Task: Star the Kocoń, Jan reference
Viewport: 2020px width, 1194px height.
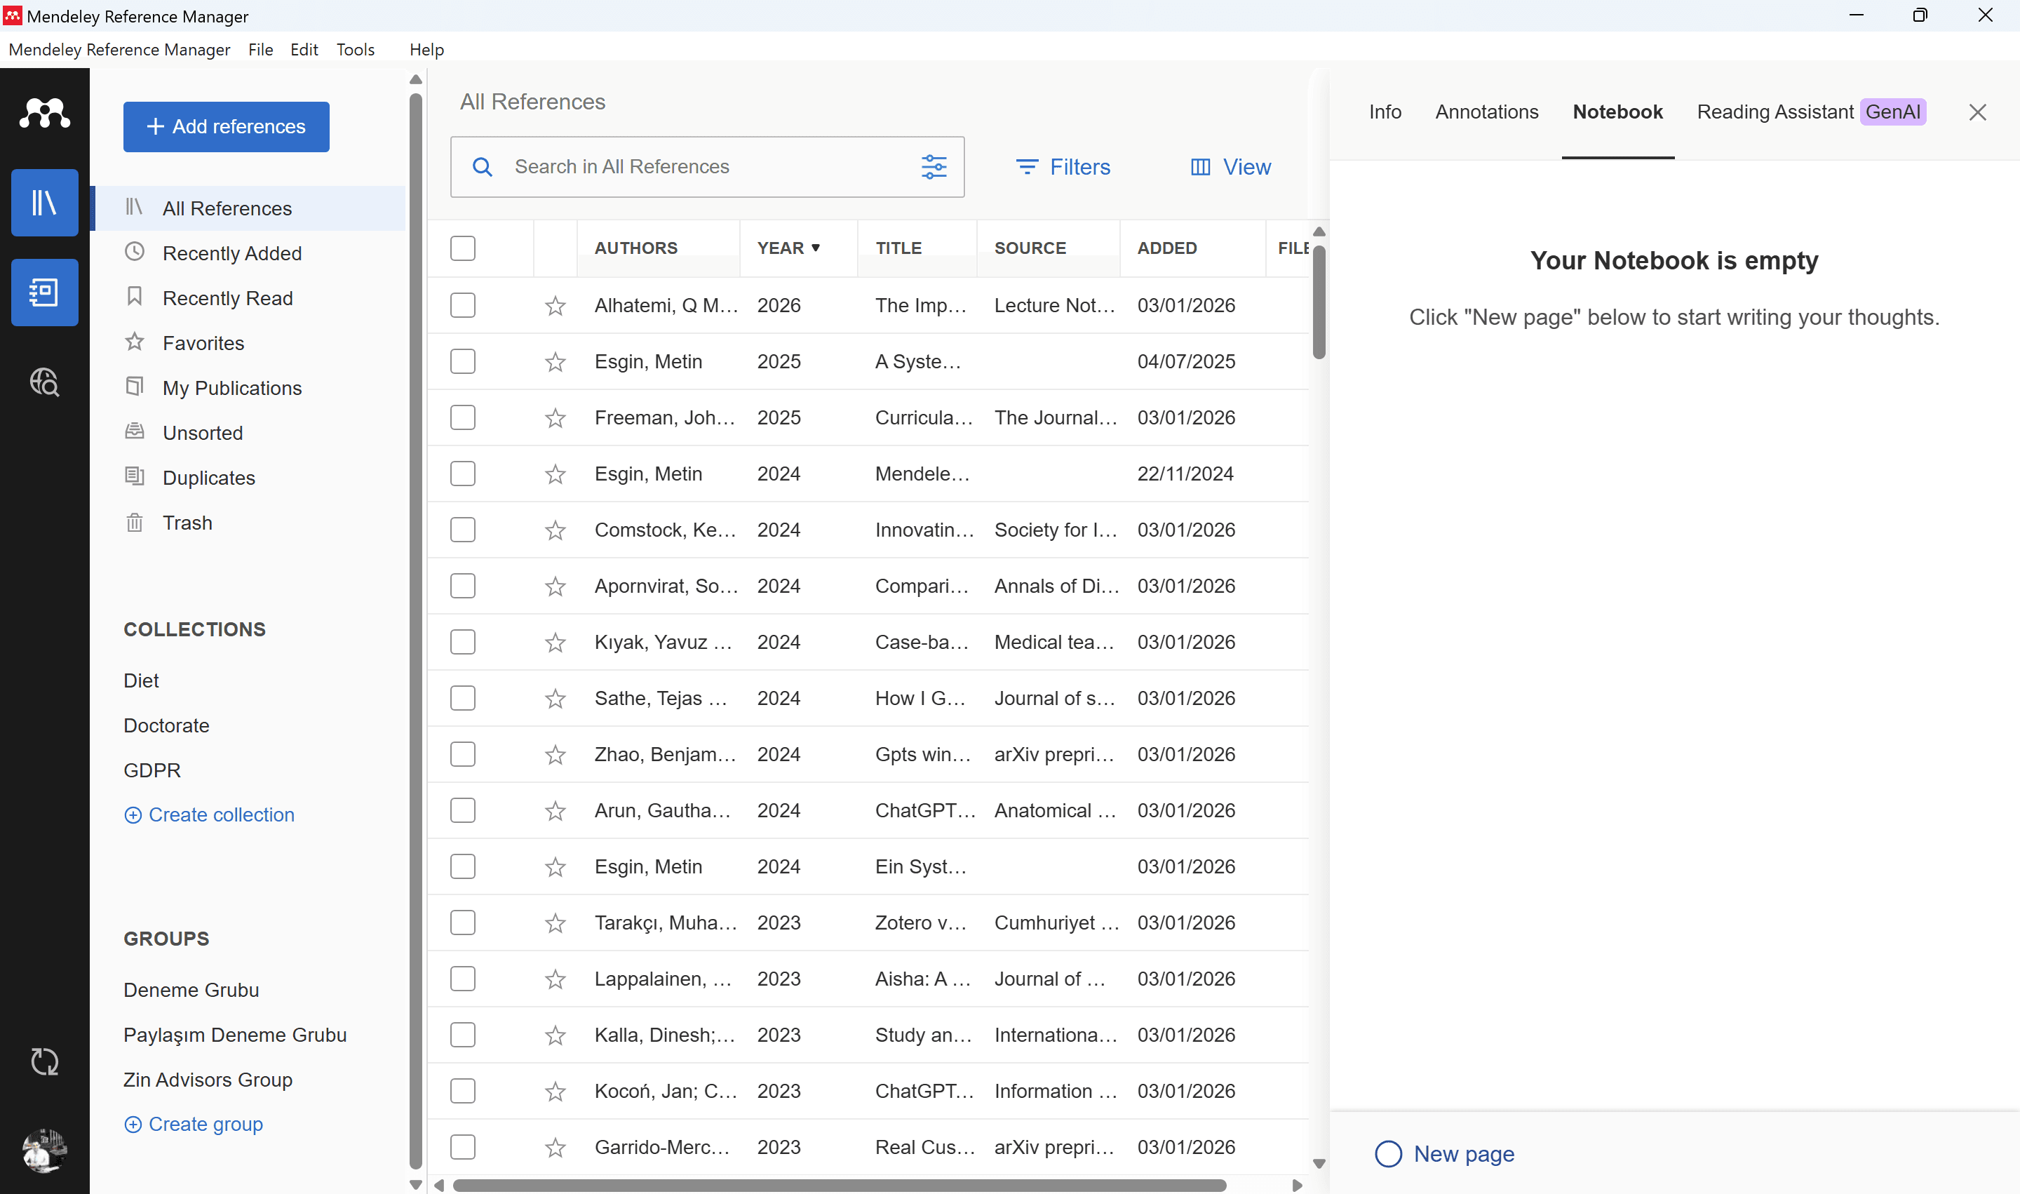Action: coord(555,1092)
